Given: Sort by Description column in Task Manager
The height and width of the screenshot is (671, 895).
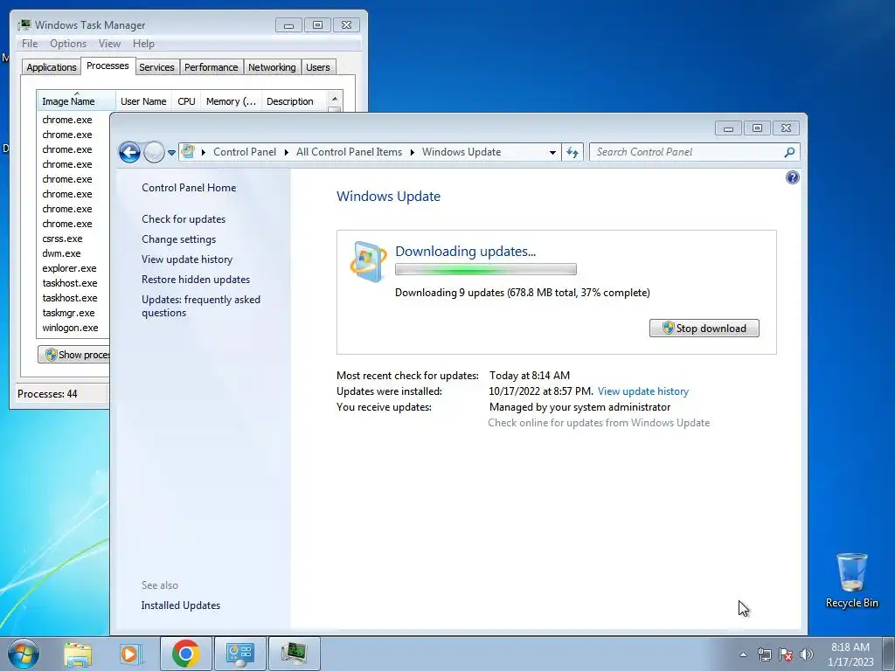Looking at the screenshot, I should (294, 101).
